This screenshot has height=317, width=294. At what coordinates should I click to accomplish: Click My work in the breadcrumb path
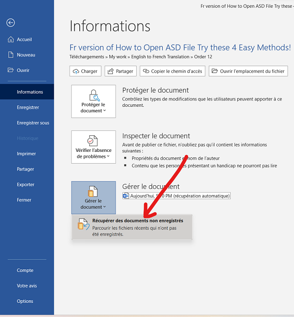point(118,57)
